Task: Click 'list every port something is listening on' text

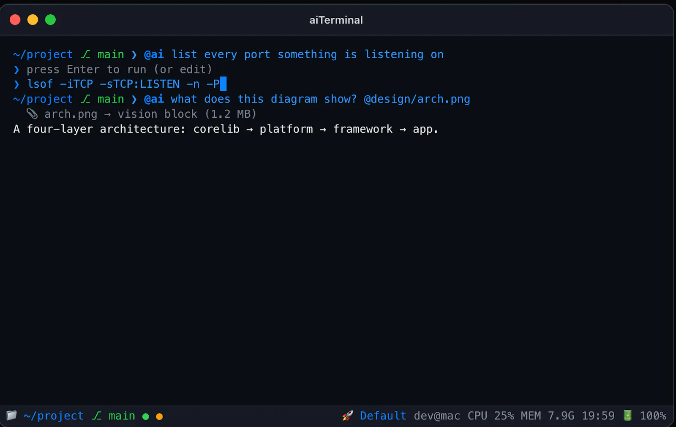Action: point(307,54)
